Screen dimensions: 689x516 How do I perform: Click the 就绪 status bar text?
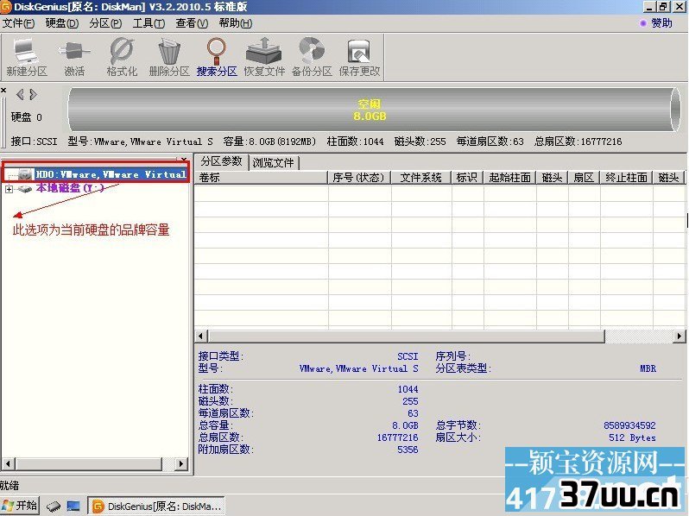[x=9, y=485]
